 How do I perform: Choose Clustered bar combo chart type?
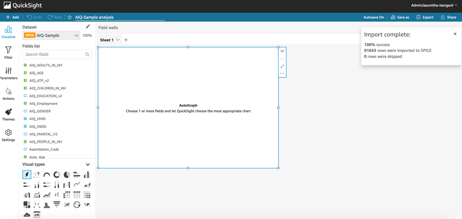click(27, 195)
